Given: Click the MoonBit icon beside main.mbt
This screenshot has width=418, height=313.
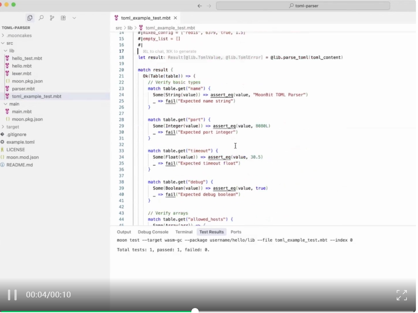Looking at the screenshot, I should (7, 111).
